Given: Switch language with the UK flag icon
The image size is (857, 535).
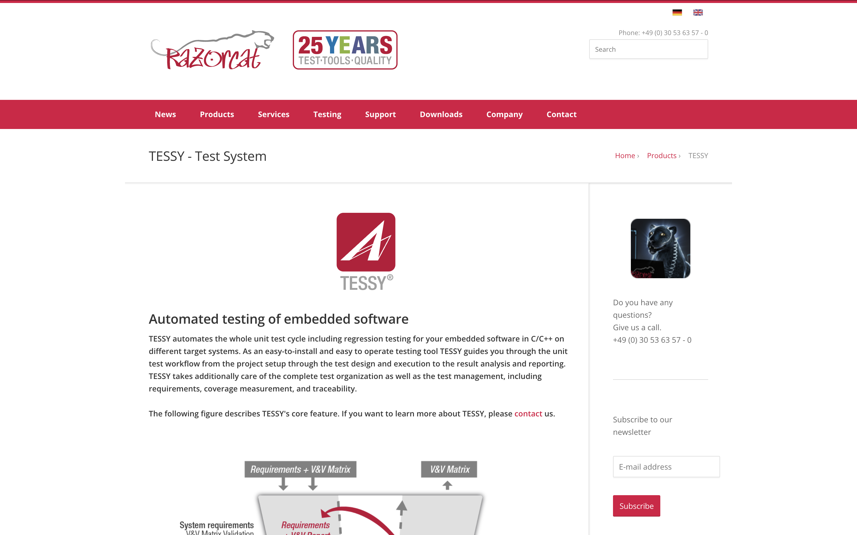Looking at the screenshot, I should (698, 12).
